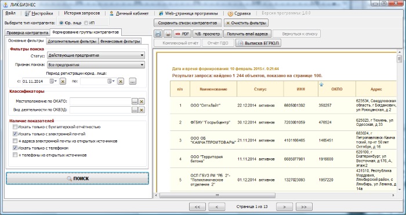The image size is (406, 215).
Task: Clear the ОКАТО location field with X icon
Action: pyautogui.click(x=142, y=101)
